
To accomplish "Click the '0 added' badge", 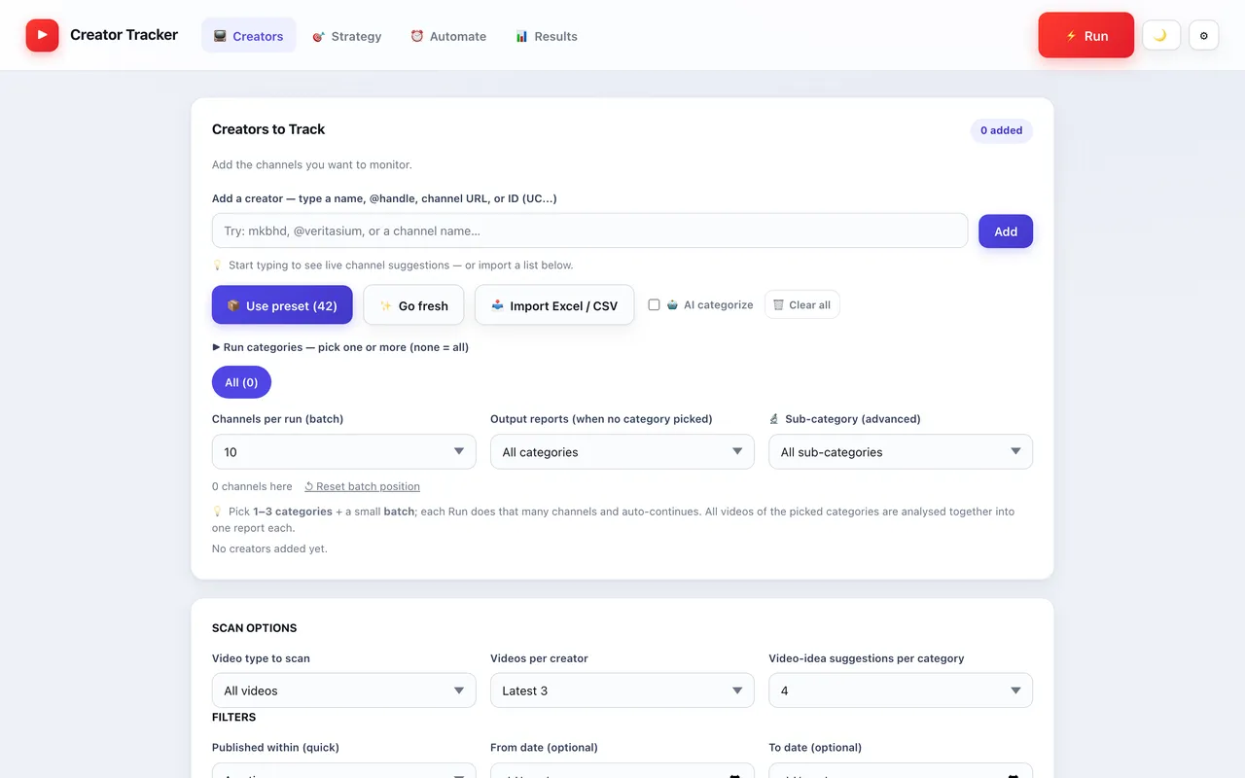I will coord(1001,130).
